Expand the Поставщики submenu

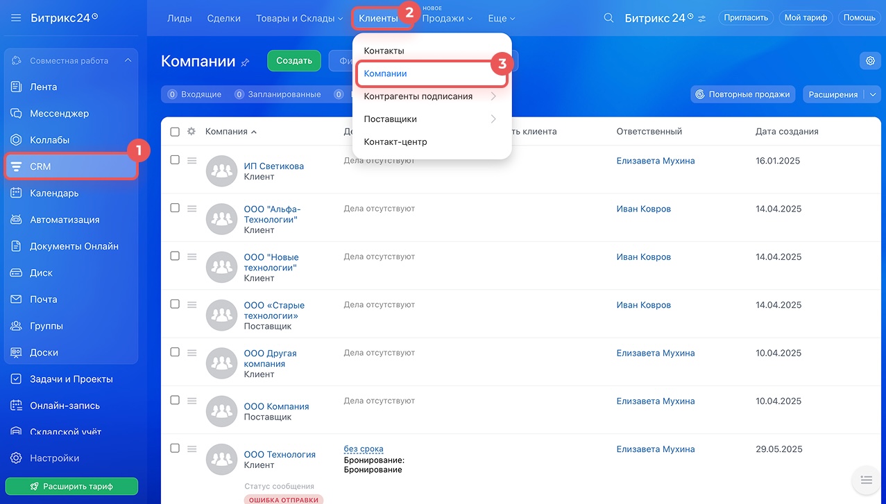tap(493, 119)
